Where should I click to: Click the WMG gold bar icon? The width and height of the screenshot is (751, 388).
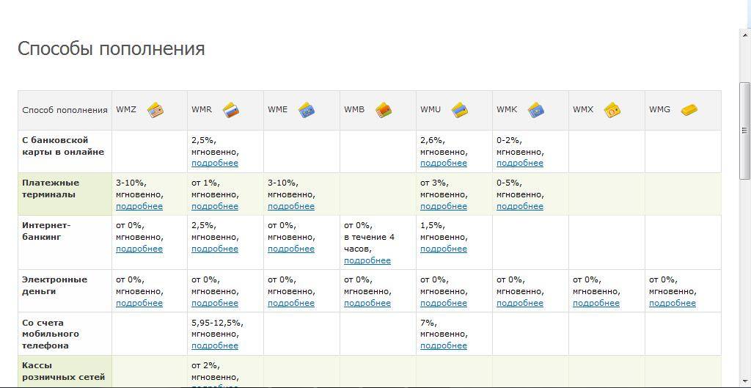click(x=689, y=110)
